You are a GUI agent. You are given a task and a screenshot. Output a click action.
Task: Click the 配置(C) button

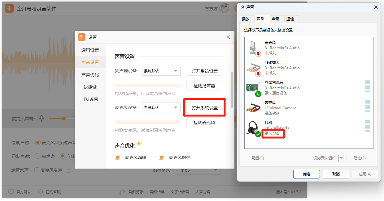click(x=258, y=158)
